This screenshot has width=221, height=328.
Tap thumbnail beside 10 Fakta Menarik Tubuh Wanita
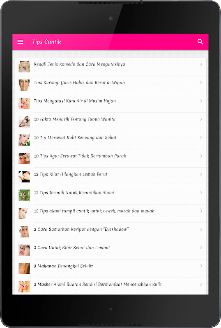coord(24,122)
